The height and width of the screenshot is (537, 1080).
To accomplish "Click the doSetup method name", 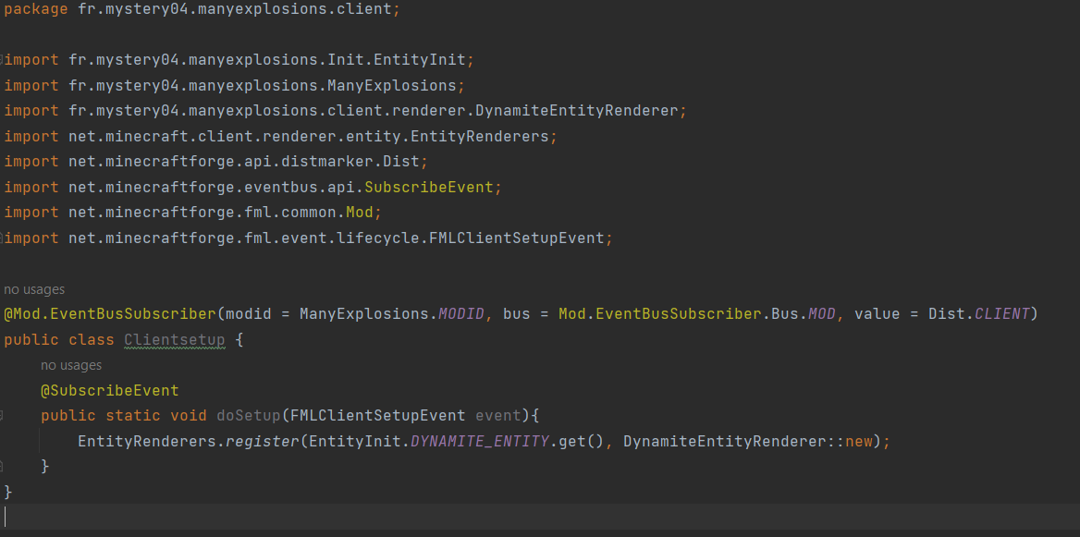I will pyautogui.click(x=249, y=416).
